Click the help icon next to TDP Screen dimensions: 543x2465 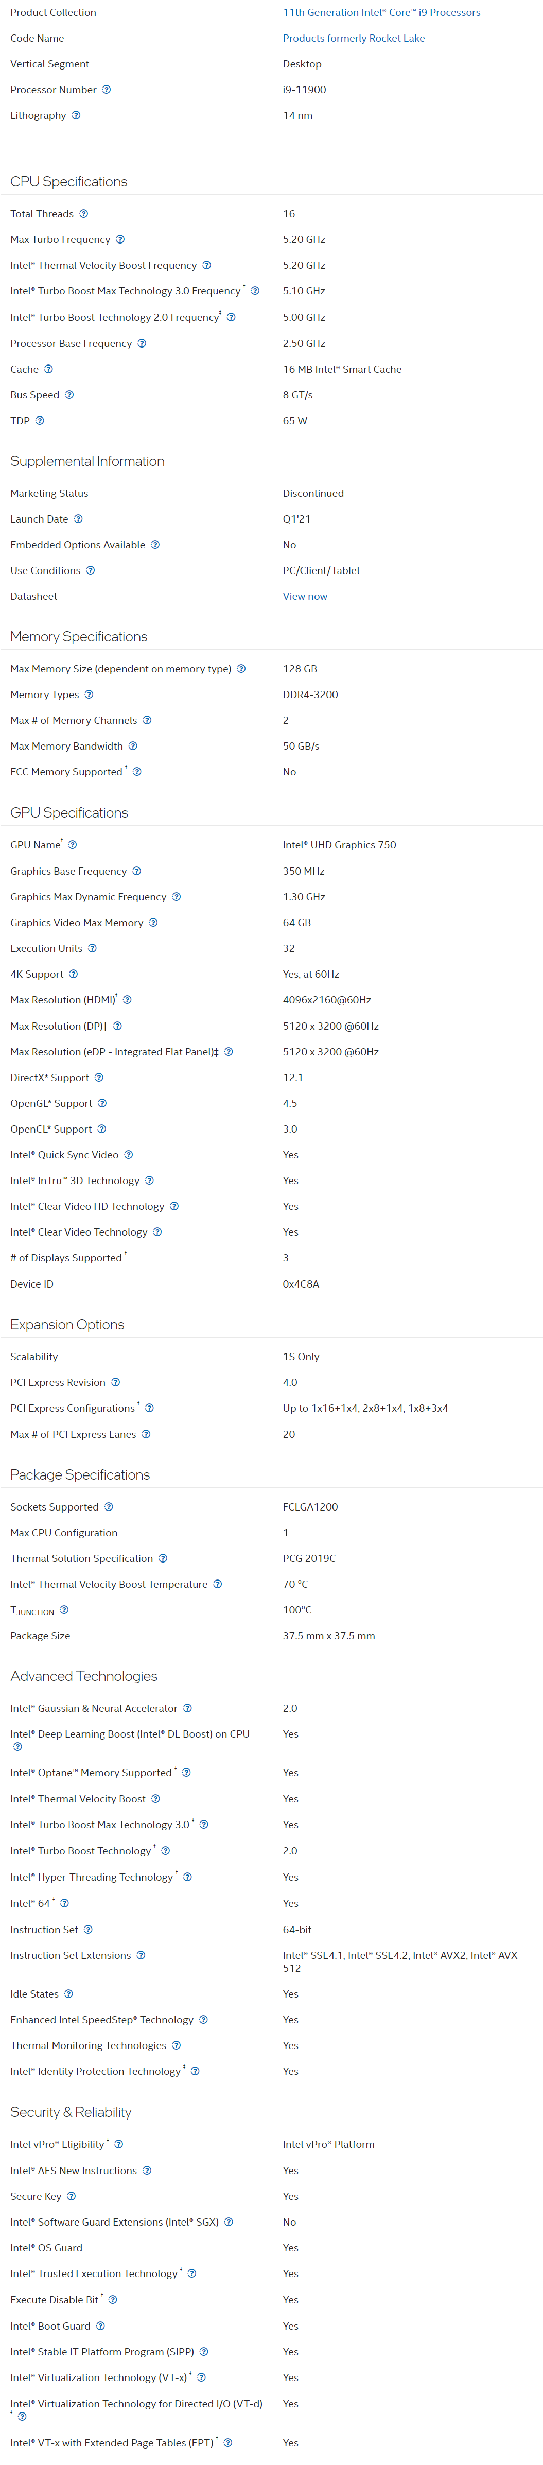point(40,420)
